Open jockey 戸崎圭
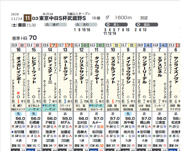The width and height of the screenshot is (184, 151). point(51,122)
